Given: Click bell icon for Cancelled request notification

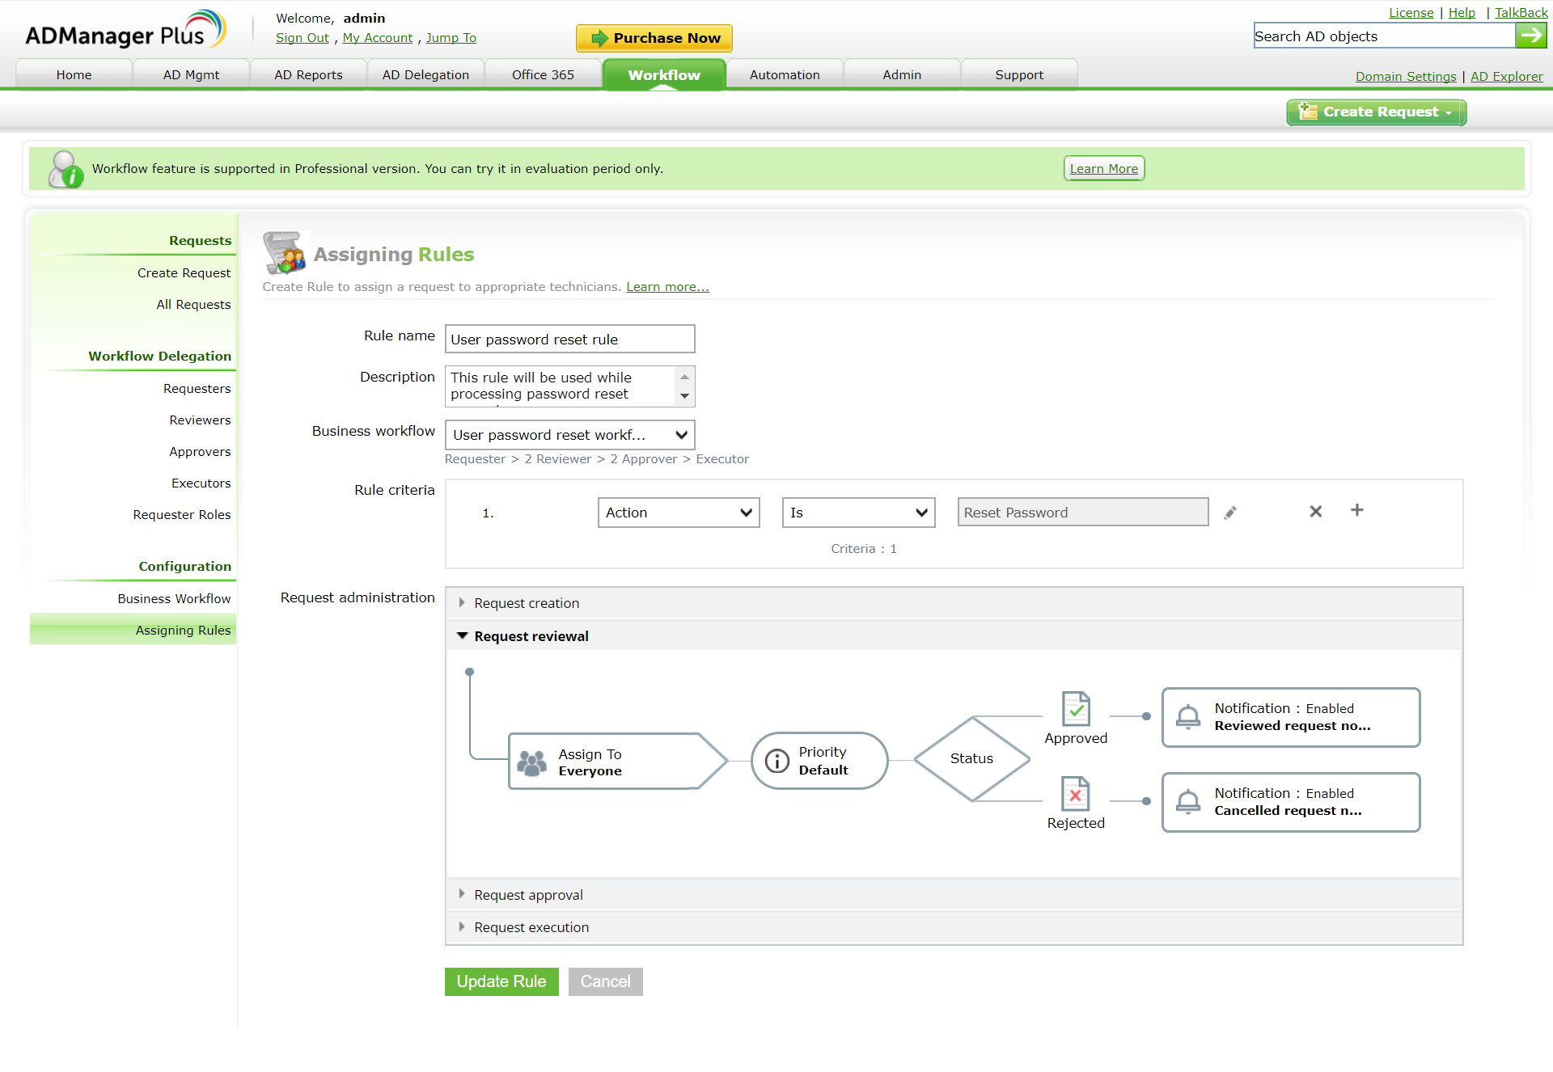Looking at the screenshot, I should (x=1187, y=802).
